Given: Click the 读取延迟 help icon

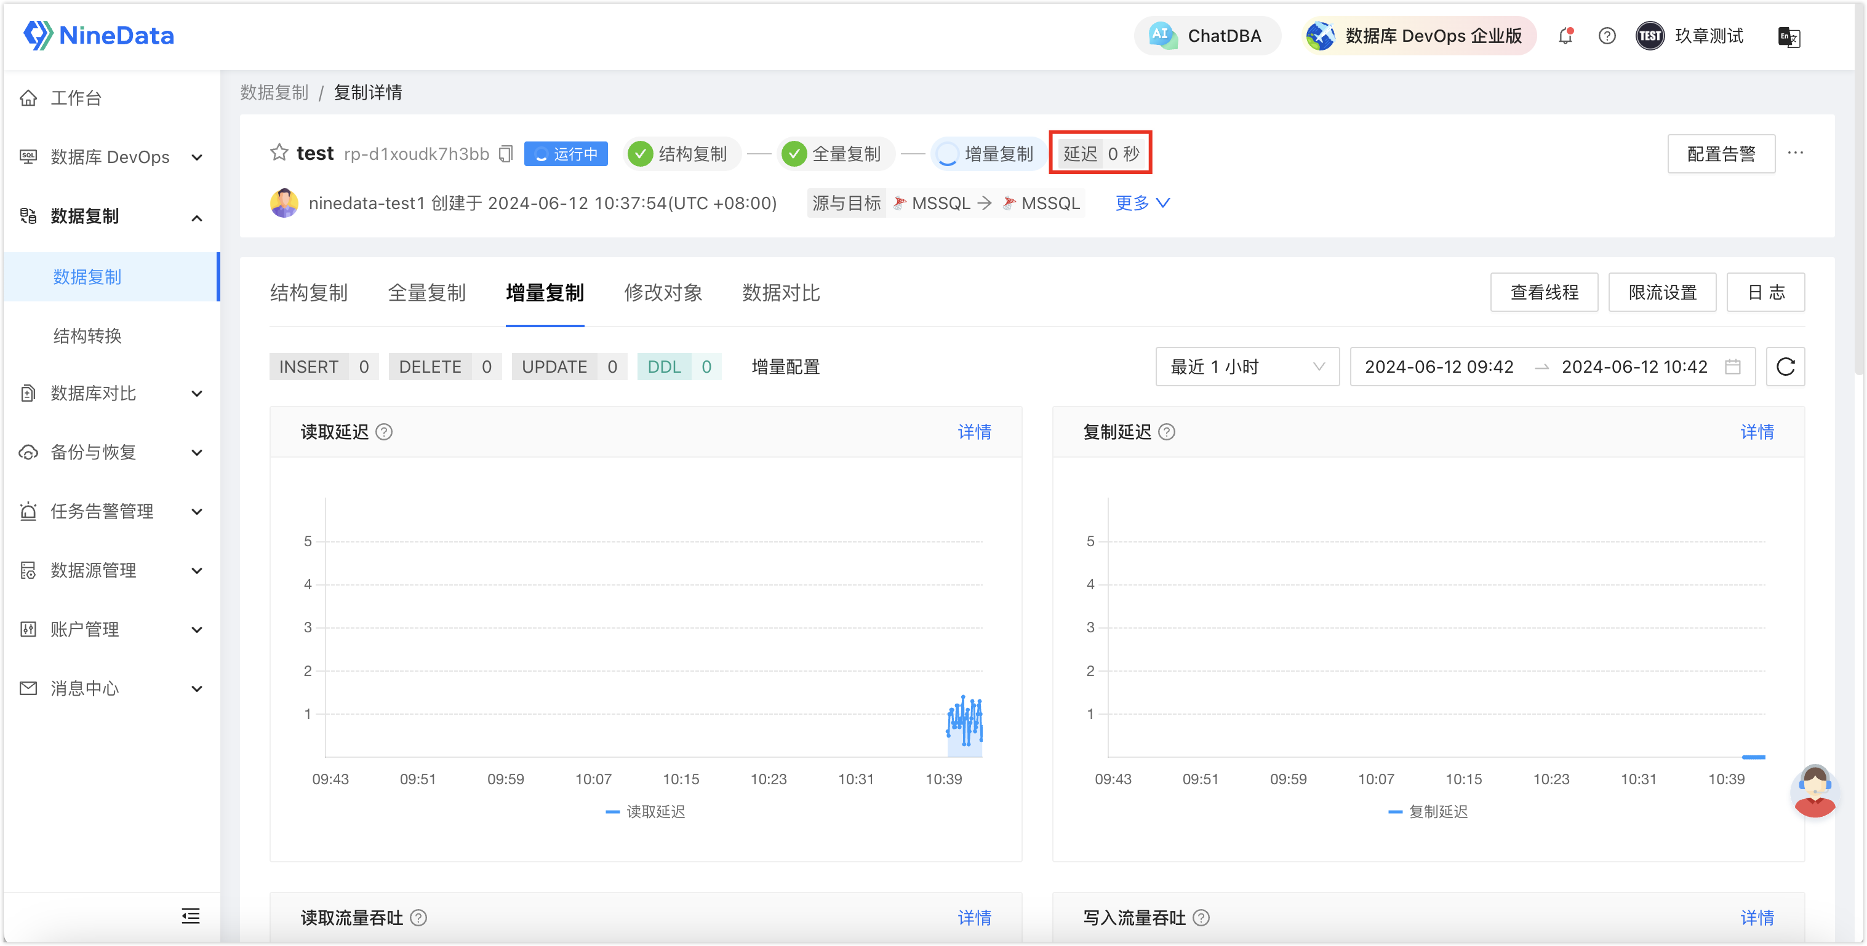Looking at the screenshot, I should click(x=384, y=432).
